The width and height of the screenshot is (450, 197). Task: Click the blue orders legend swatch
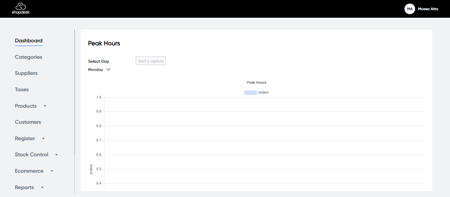point(250,93)
